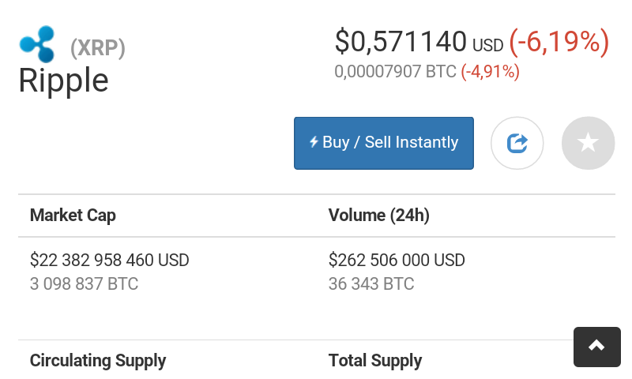
Task: Click the Circulating Supply header
Action: tap(98, 361)
